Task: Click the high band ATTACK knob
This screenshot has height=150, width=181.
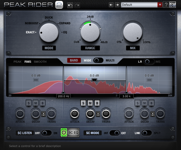Action: [129, 114]
